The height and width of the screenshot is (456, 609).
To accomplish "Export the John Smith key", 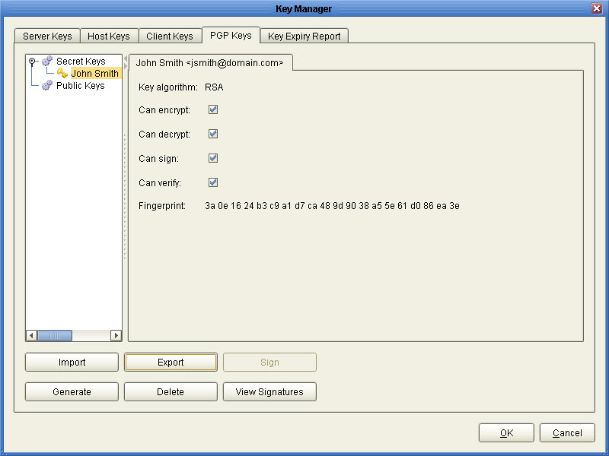I will pyautogui.click(x=171, y=362).
